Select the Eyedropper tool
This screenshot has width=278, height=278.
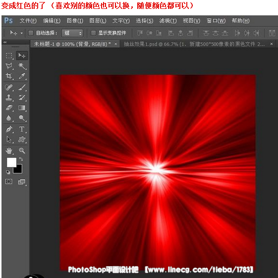(x=22, y=76)
